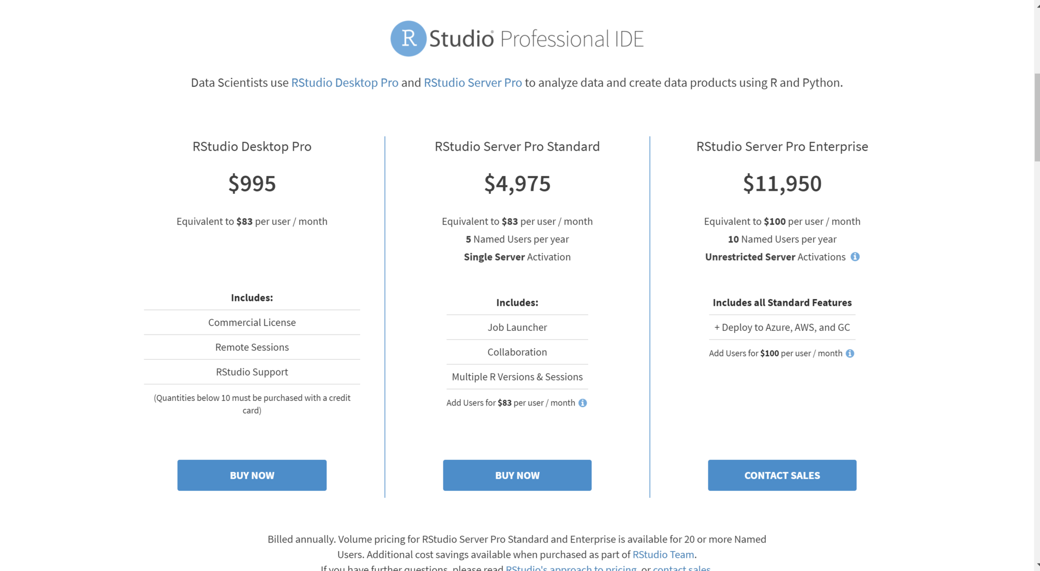Click the Remote Sessions feature row
Image resolution: width=1040 pixels, height=571 pixels.
pos(252,347)
